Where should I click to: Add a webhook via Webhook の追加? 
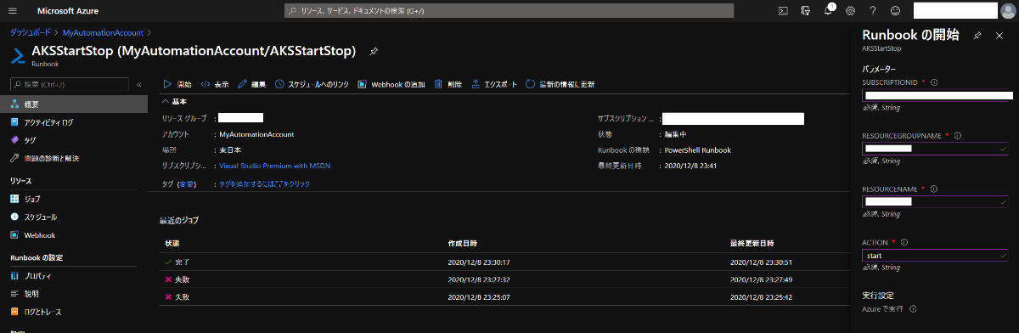[x=391, y=84]
